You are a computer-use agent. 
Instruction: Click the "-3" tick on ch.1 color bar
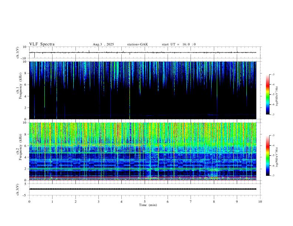(x=273, y=74)
